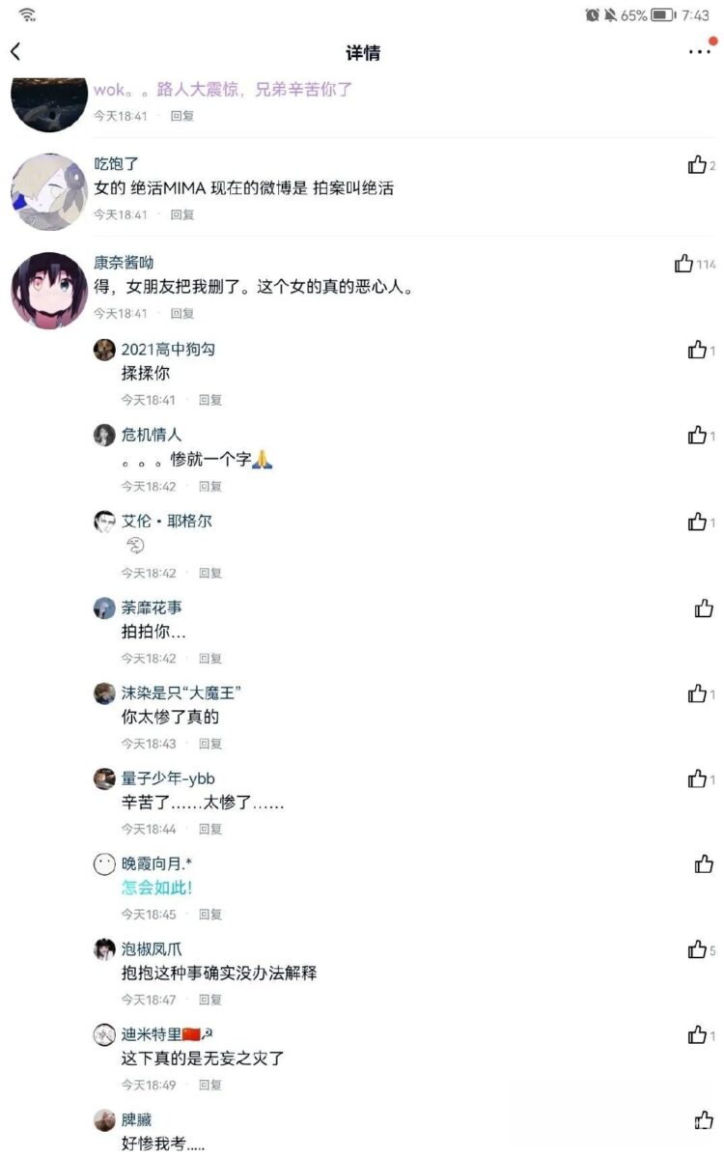Like 泡椒凤爪's reply with 5 likes
The height and width of the screenshot is (1158, 724).
tap(697, 949)
